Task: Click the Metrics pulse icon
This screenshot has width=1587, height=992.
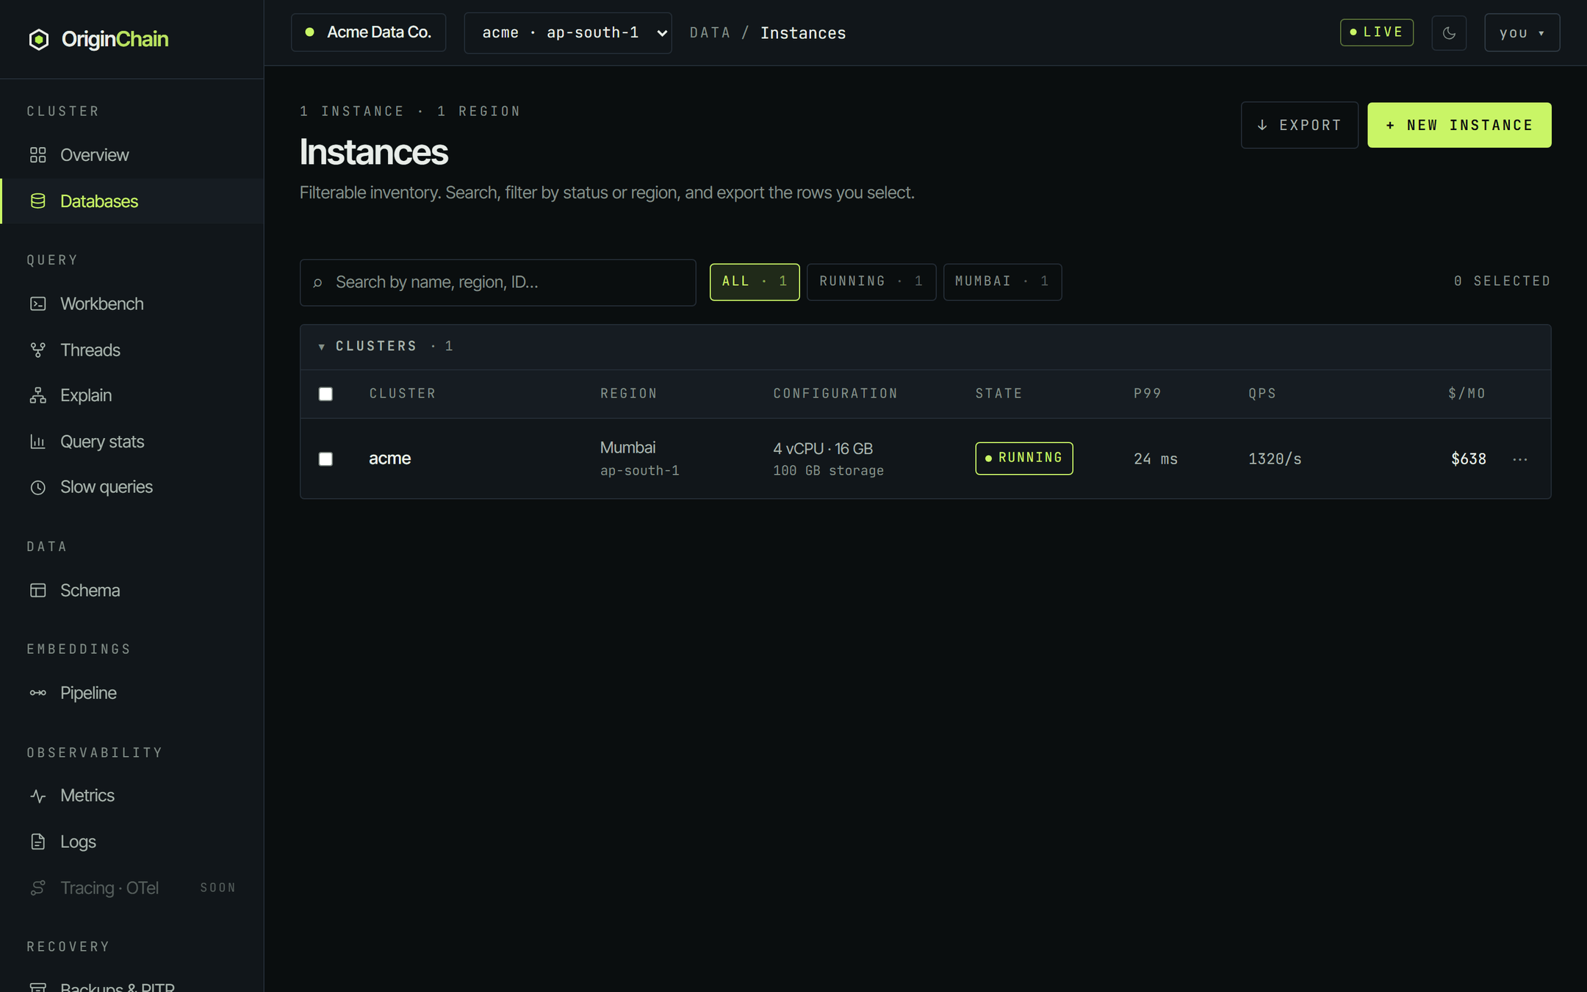Action: pyautogui.click(x=38, y=796)
